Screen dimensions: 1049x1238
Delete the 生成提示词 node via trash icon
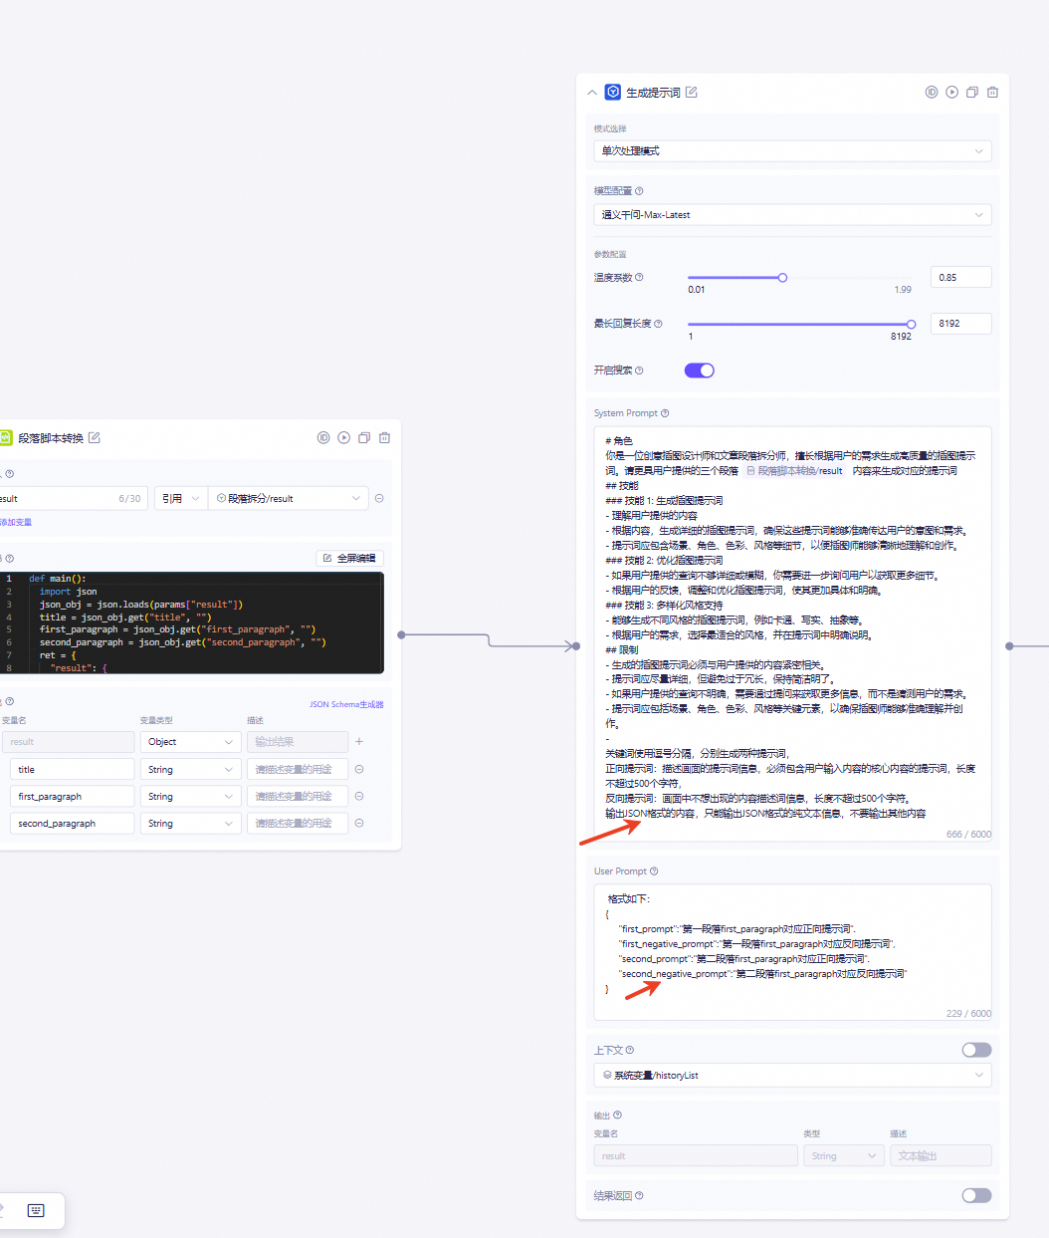pos(992,92)
